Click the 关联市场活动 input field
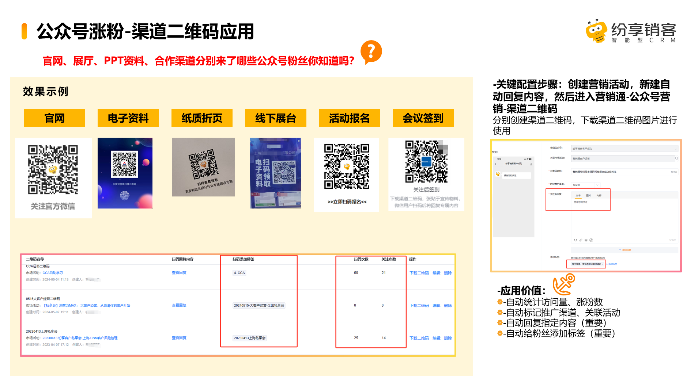698x390 pixels. [623, 158]
